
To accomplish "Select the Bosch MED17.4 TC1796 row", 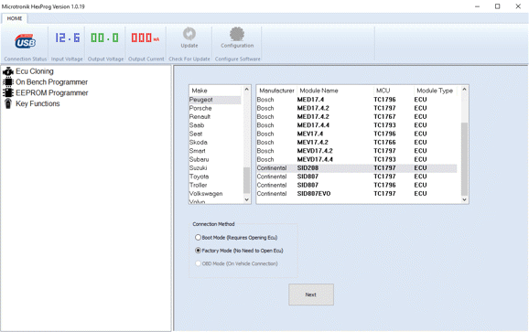I will tap(357, 100).
